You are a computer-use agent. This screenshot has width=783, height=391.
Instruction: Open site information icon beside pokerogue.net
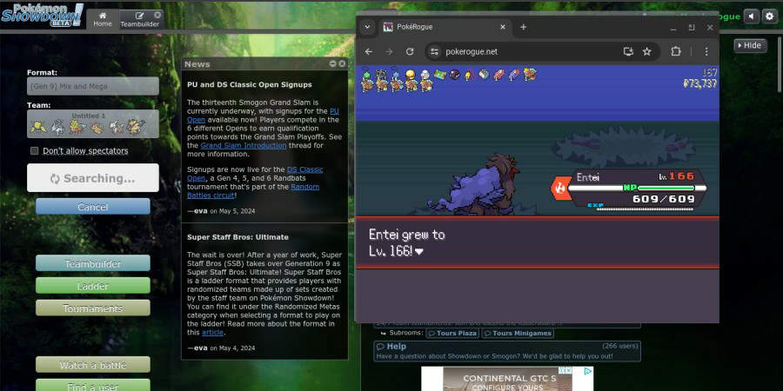[434, 51]
